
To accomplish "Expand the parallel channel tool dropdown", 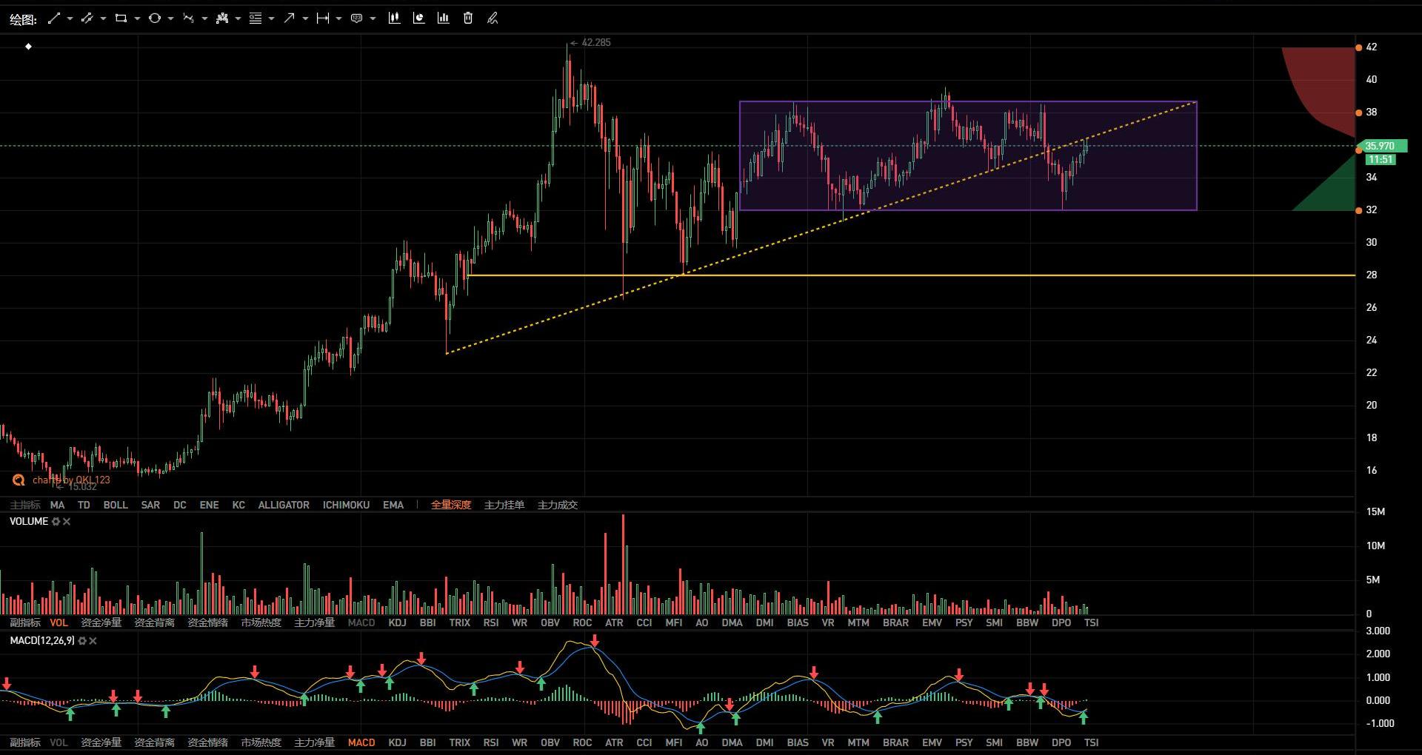I will tap(103, 19).
